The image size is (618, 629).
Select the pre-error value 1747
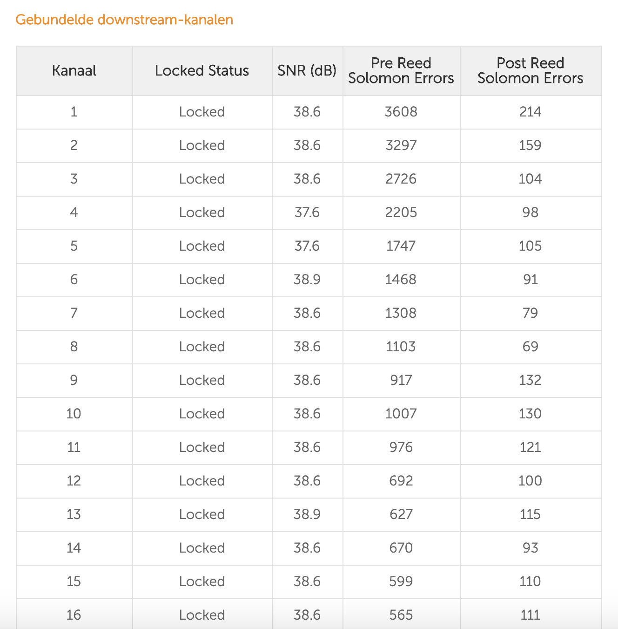pos(401,246)
